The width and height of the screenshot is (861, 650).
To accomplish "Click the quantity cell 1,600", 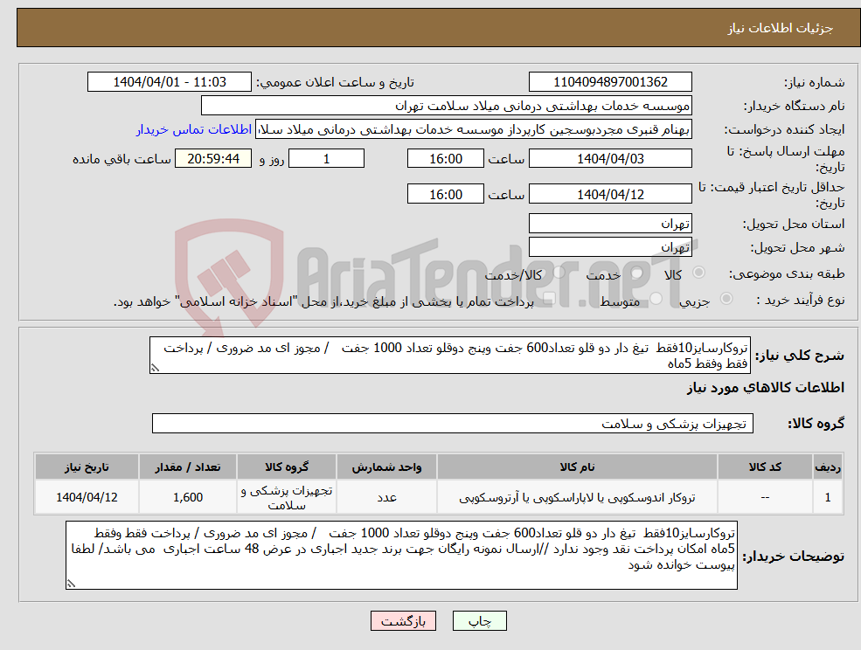I will click(x=188, y=497).
